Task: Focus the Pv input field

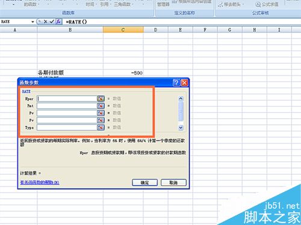Action: 67,113
